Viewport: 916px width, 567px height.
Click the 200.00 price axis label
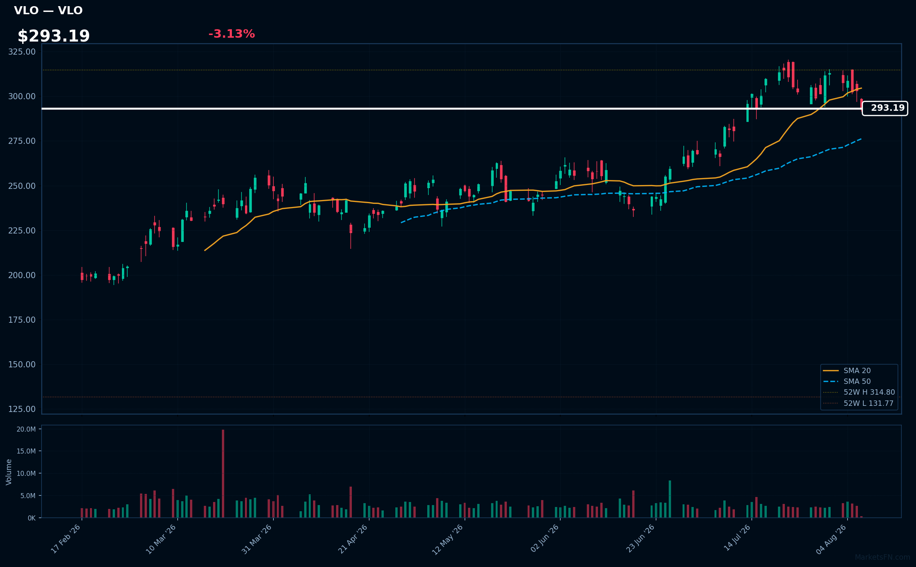(x=22, y=275)
